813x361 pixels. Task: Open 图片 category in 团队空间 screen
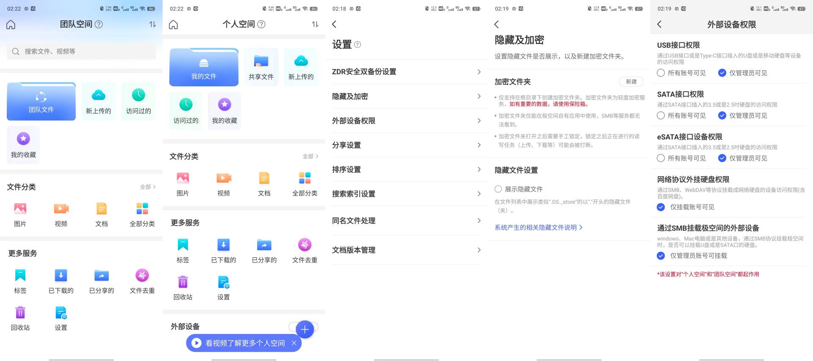20,215
